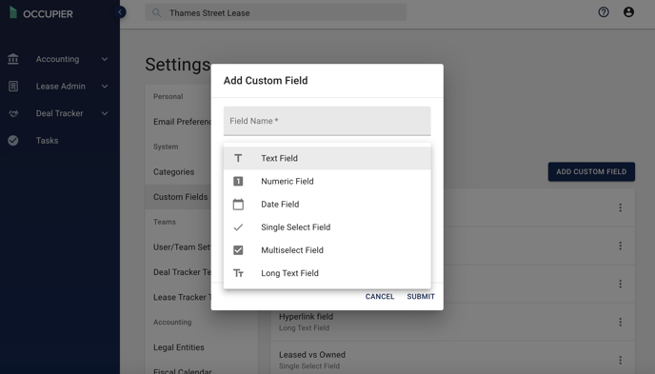Select Date Field from the list

(327, 204)
